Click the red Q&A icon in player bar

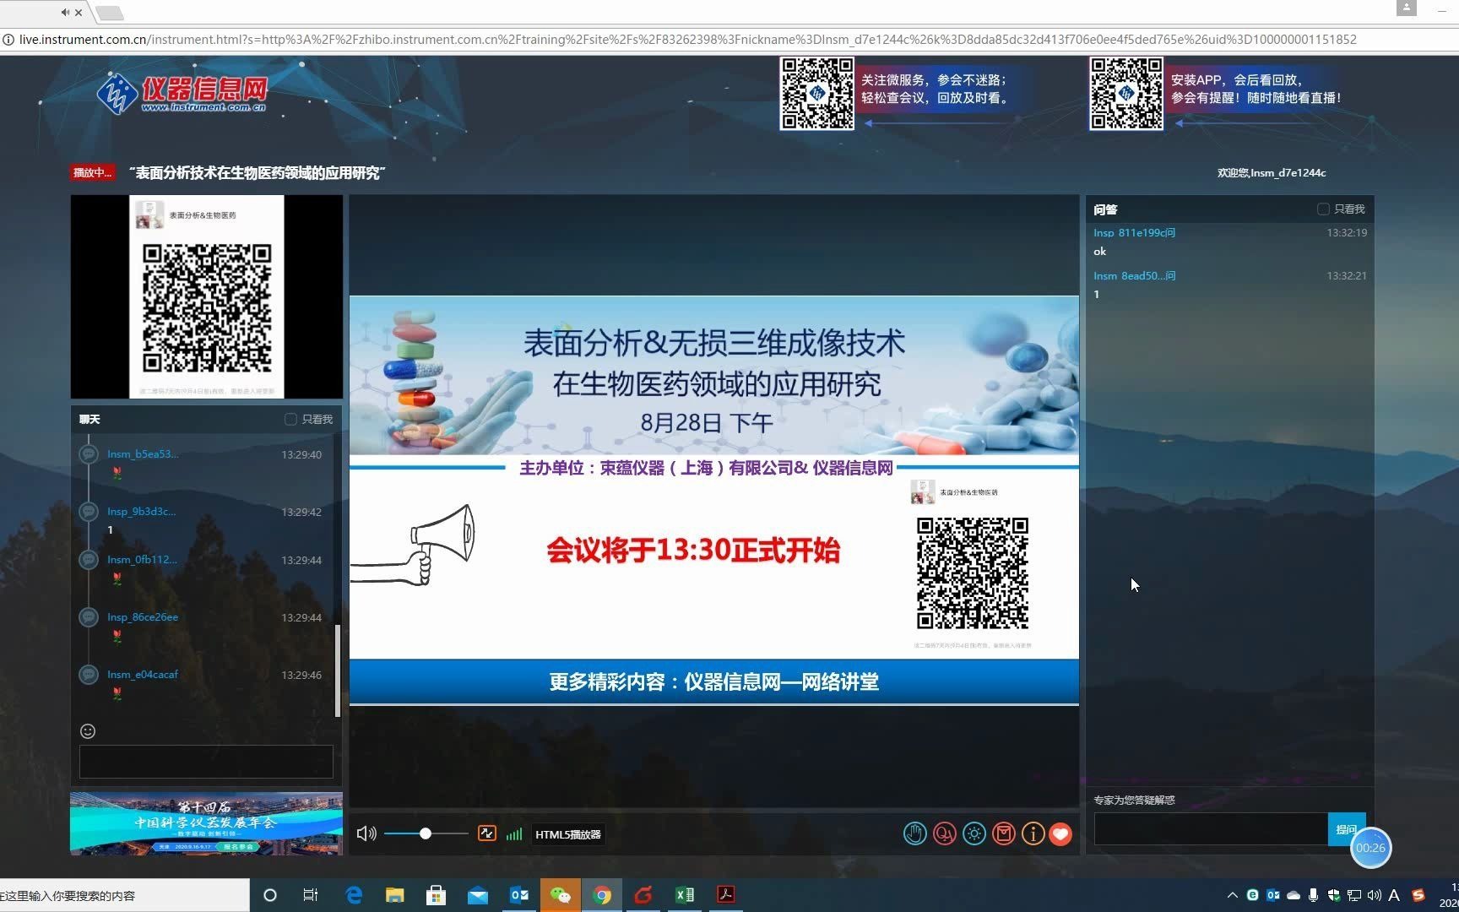[x=945, y=833]
